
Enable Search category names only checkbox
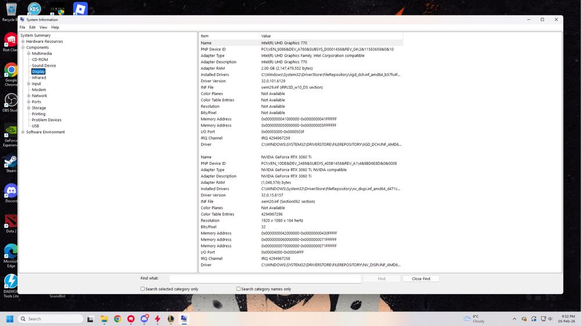238,289
